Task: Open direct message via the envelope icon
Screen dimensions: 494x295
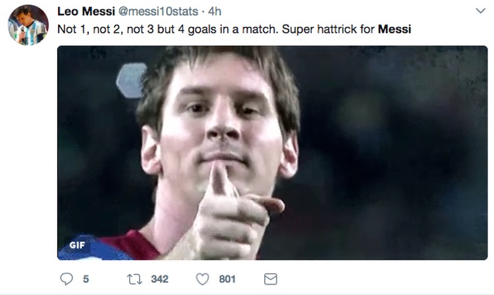Action: [x=270, y=279]
